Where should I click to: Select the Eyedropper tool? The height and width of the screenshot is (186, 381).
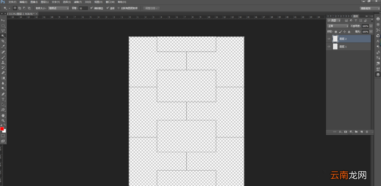[3, 46]
